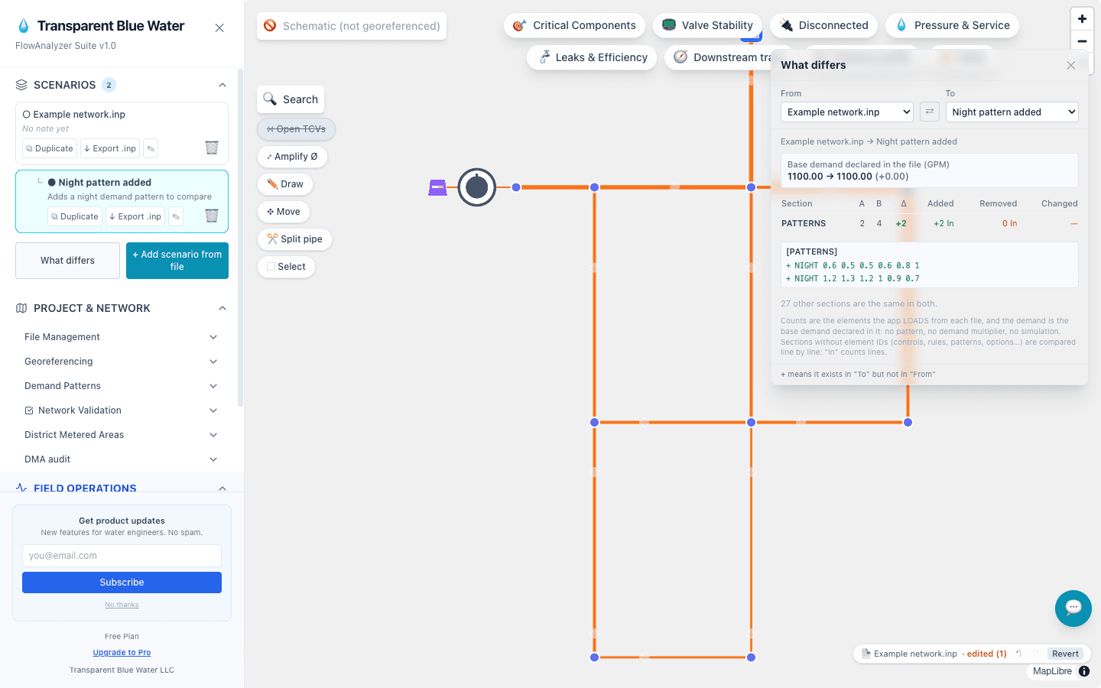Click Add scenario from file
Viewport: 1101px width, 688px height.
pyautogui.click(x=177, y=261)
